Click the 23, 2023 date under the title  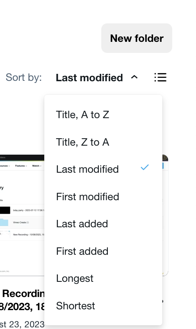pyautogui.click(x=22, y=324)
